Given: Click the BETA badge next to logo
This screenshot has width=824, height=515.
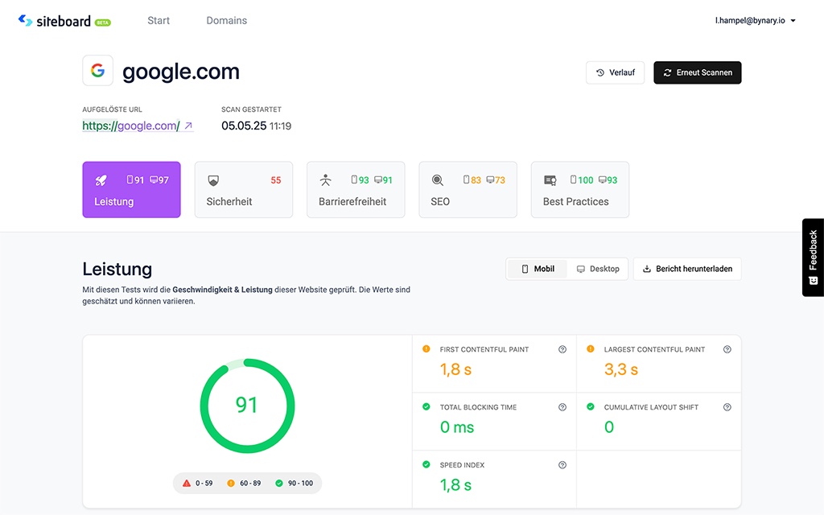Looking at the screenshot, I should tap(103, 23).
